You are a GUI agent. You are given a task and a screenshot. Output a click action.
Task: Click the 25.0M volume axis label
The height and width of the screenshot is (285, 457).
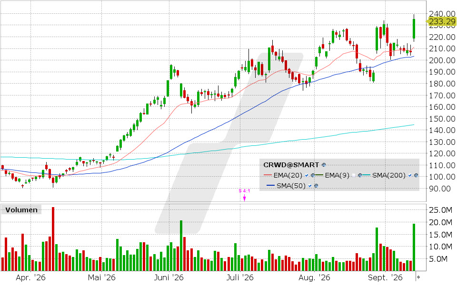pos(441,210)
